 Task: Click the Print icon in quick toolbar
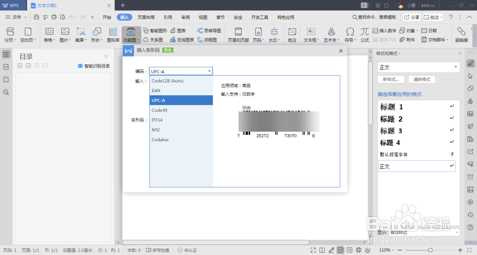[54, 17]
